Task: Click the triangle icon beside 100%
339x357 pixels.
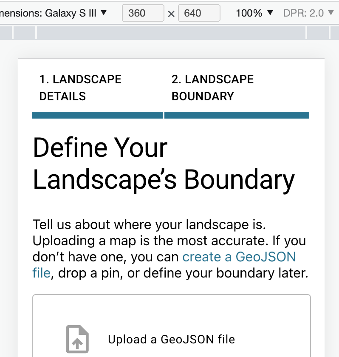Action: pyautogui.click(x=269, y=13)
